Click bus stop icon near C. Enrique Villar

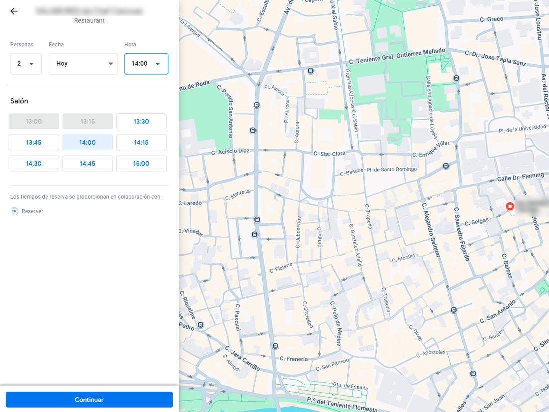point(446,166)
